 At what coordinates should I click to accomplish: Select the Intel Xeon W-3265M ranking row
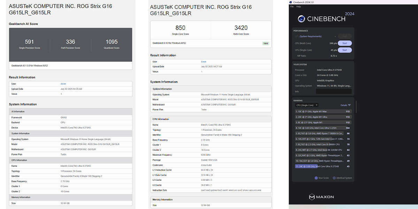pyautogui.click(x=323, y=150)
